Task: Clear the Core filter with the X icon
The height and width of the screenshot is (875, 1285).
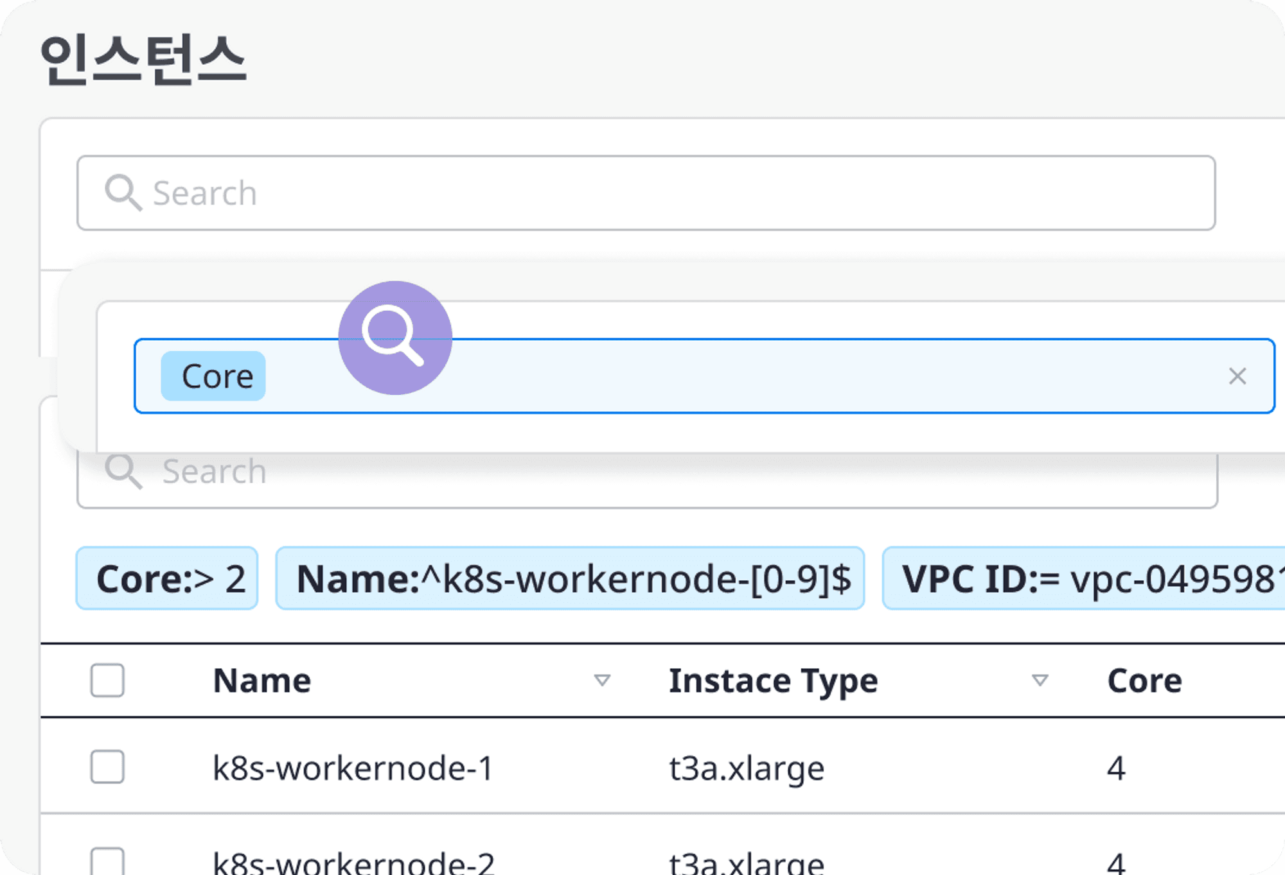Action: coord(1237,376)
